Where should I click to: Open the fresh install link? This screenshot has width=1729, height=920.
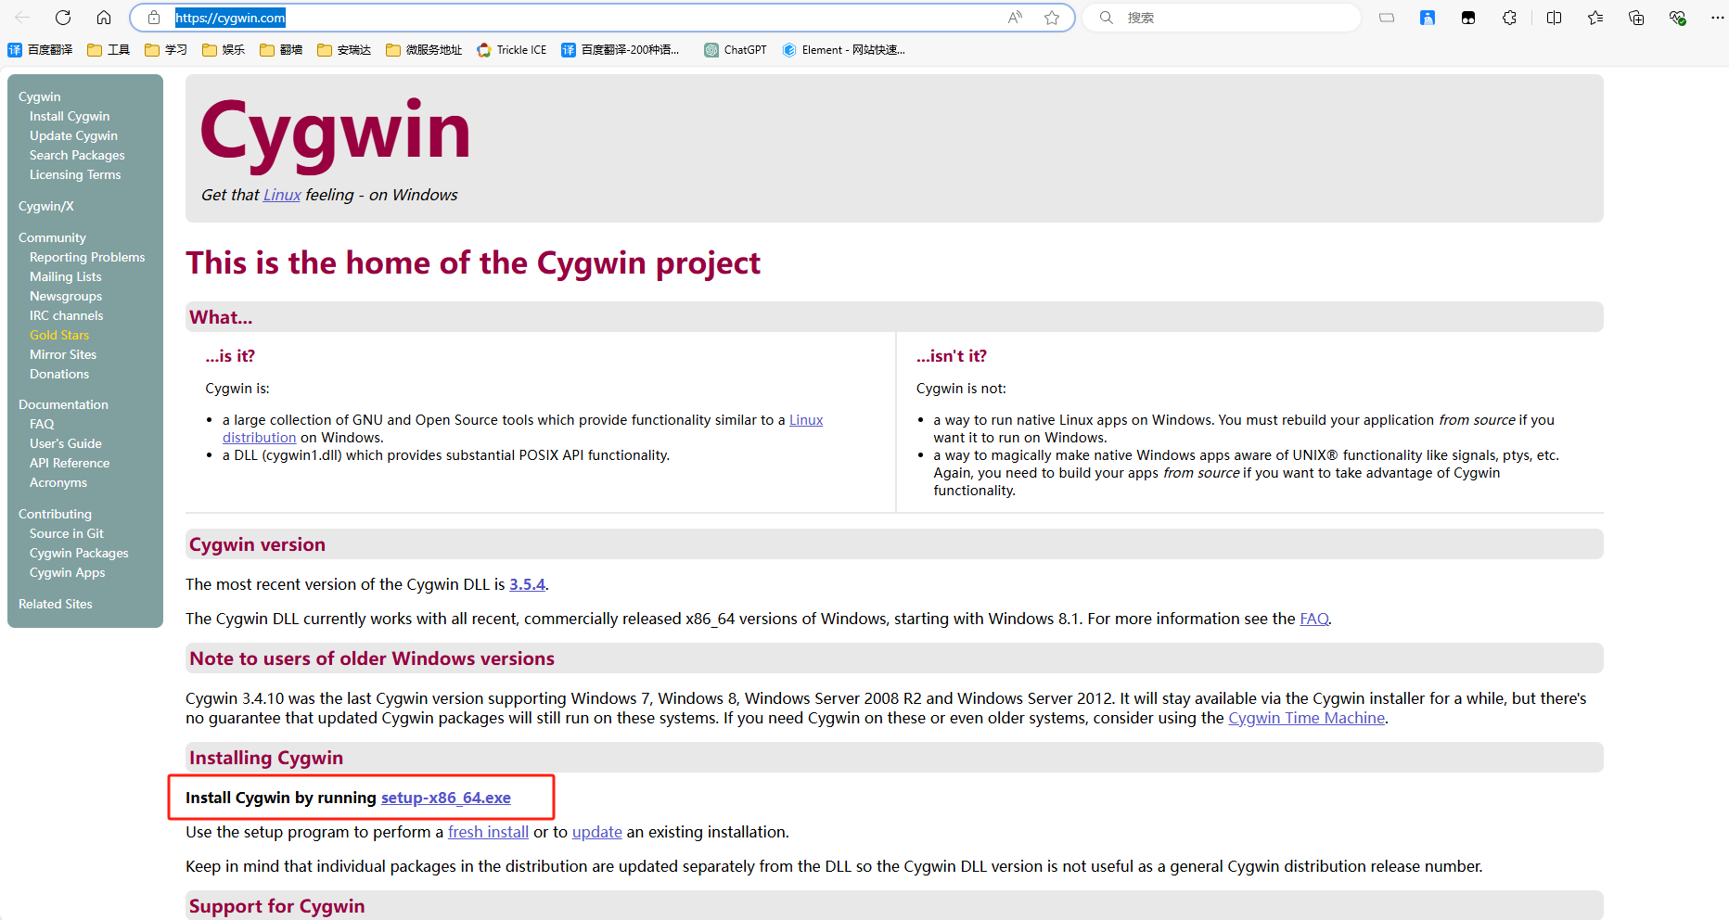pos(488,832)
